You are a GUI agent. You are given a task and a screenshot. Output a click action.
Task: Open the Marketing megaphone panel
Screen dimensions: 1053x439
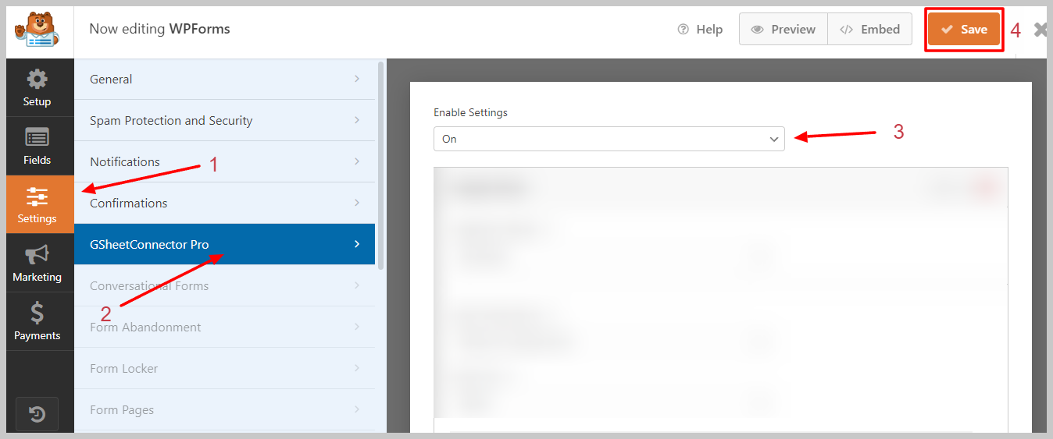[37, 264]
